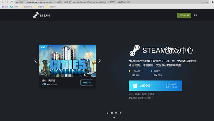Image resolution: width=214 pixels, height=121 pixels.
Task: Click the 更新时间 2022年11月23日 text
Action: [141, 98]
